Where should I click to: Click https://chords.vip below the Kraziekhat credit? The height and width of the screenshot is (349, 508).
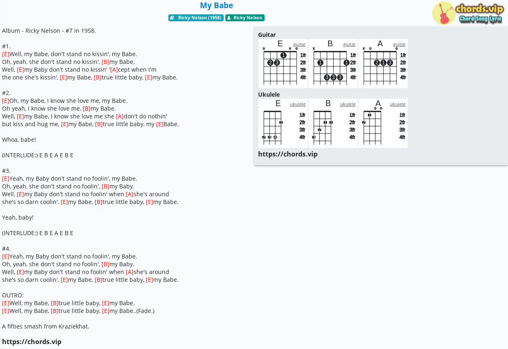pyautogui.click(x=32, y=342)
